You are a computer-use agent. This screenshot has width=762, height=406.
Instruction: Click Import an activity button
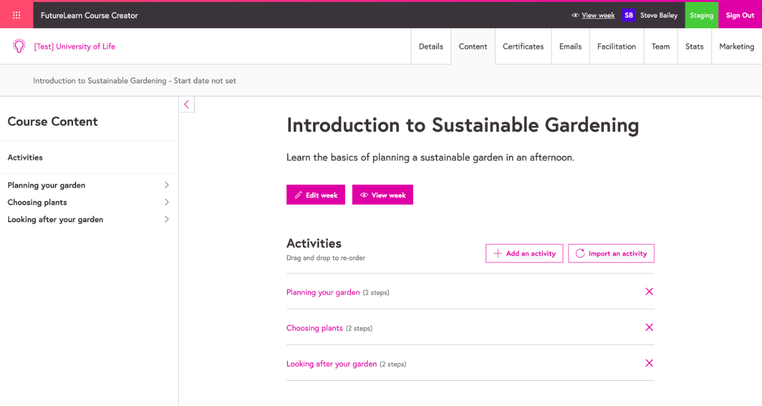(611, 254)
